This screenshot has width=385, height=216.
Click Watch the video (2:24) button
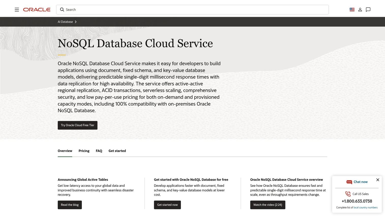(268, 205)
